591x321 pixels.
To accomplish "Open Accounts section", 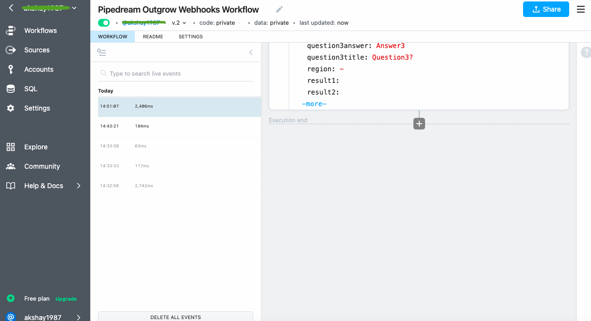I will pyautogui.click(x=39, y=69).
